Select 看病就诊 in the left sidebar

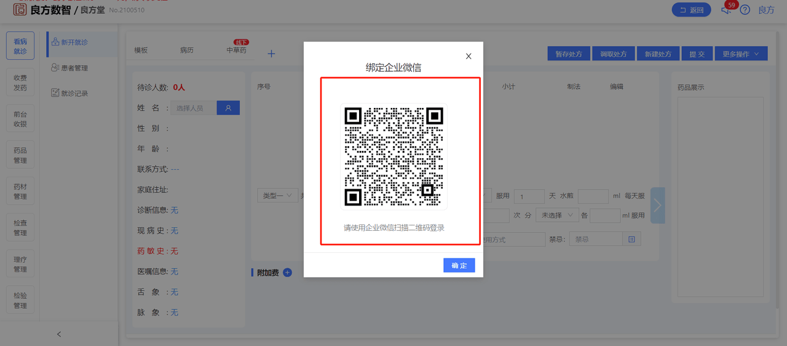(x=20, y=46)
